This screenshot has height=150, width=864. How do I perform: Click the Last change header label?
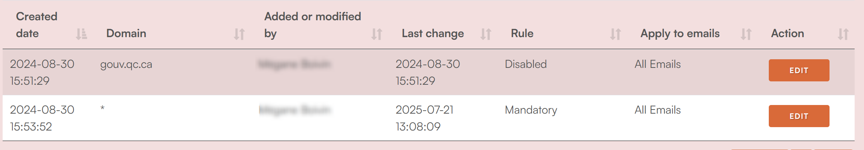[x=433, y=33]
